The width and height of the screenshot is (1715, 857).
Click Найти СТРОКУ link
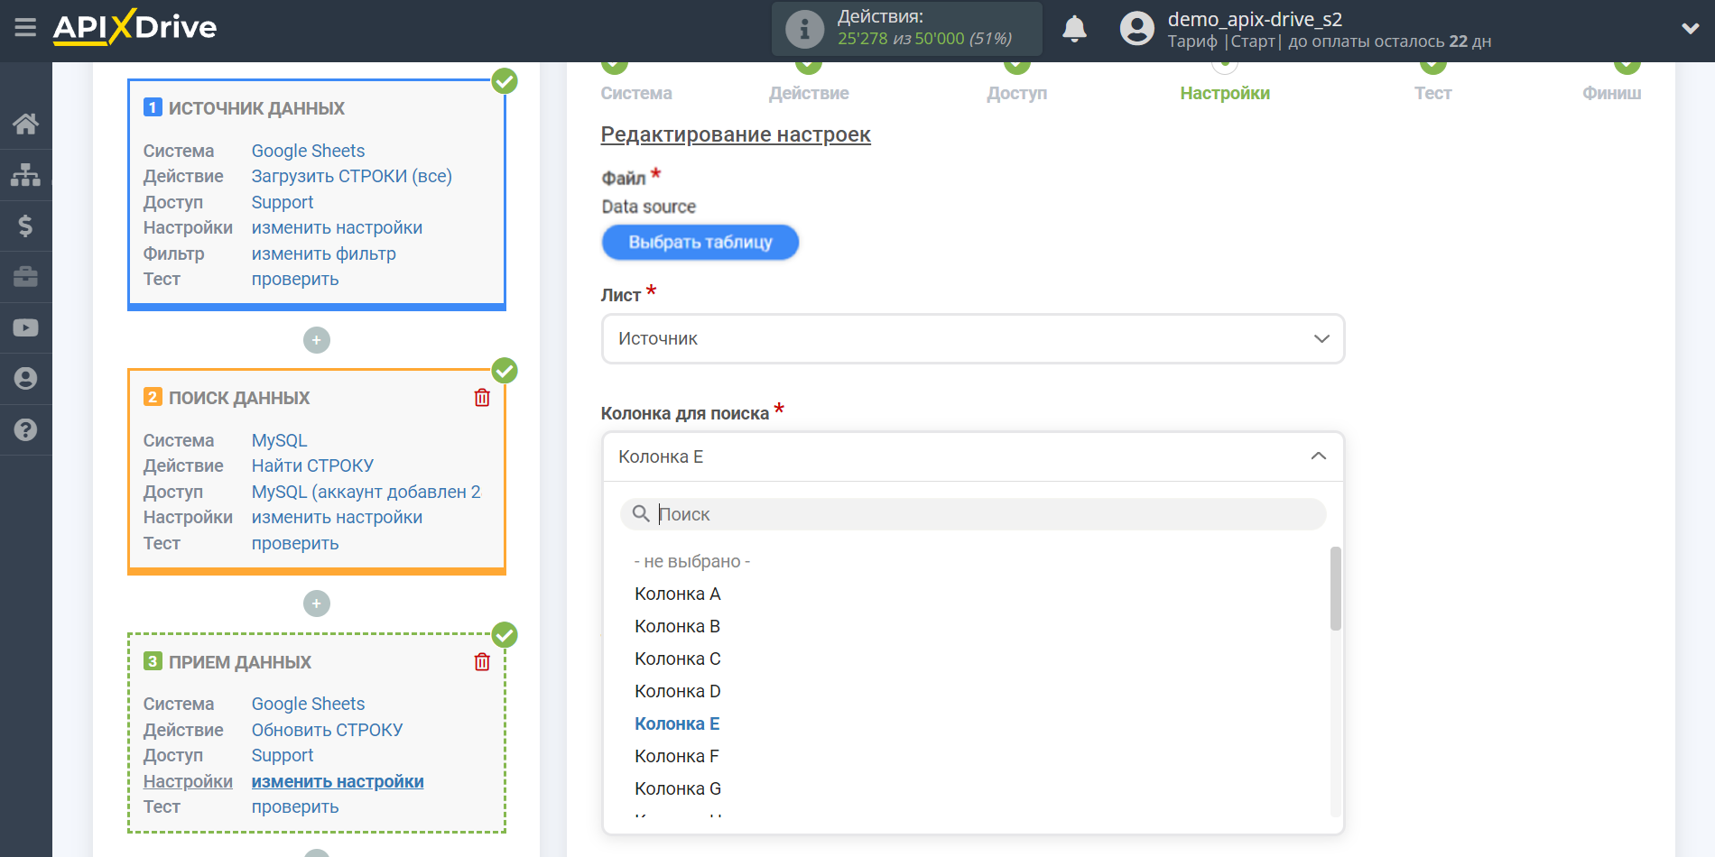[x=312, y=465]
